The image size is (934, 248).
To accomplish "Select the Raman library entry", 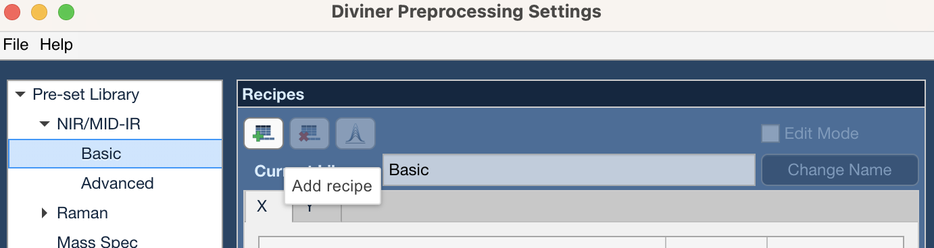I will (82, 213).
